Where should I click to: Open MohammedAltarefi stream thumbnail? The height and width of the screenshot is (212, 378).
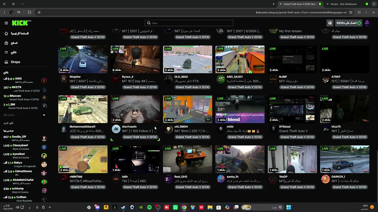[83, 109]
